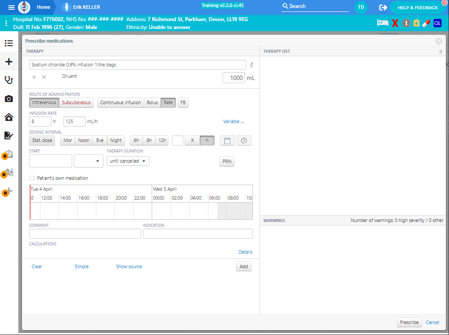The width and height of the screenshot is (449, 335).
Task: Click the medication info icon beside therapy name
Action: click(252, 65)
